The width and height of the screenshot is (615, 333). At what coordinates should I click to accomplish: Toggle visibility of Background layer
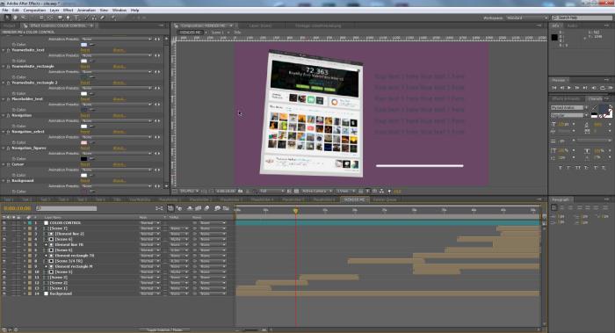[x=4, y=293]
